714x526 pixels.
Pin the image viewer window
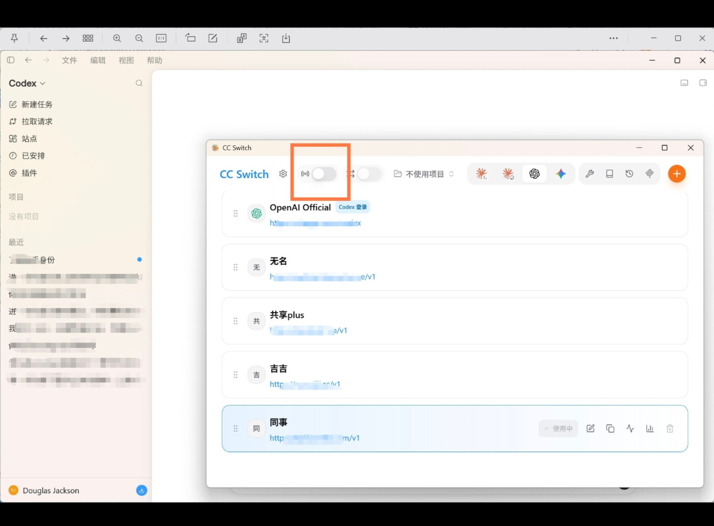tap(15, 38)
